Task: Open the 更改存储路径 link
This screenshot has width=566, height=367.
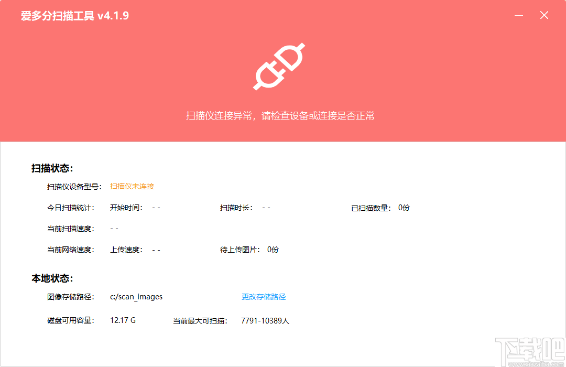Action: point(263,296)
